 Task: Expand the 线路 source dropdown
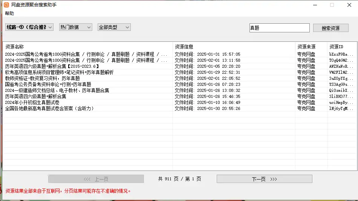tap(29, 27)
